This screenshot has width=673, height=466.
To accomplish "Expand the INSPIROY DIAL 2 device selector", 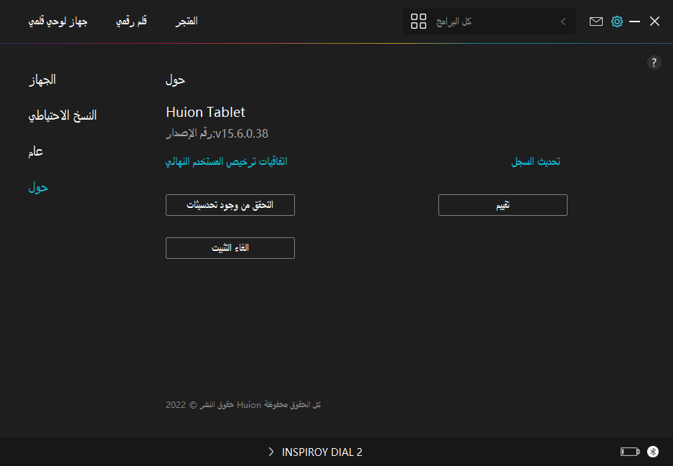I will click(x=316, y=452).
